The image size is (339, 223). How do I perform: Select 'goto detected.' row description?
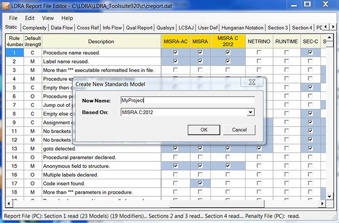pos(59,149)
